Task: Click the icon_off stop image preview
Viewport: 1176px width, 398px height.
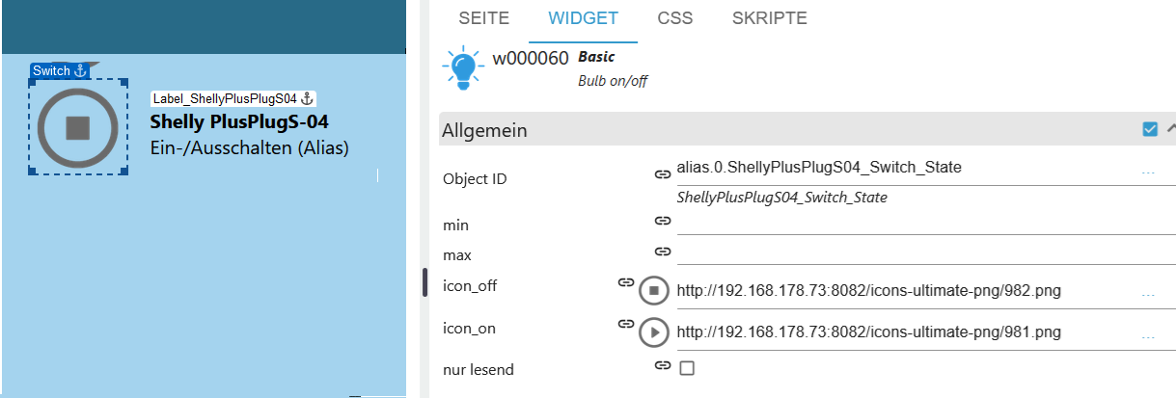Action: [x=653, y=289]
